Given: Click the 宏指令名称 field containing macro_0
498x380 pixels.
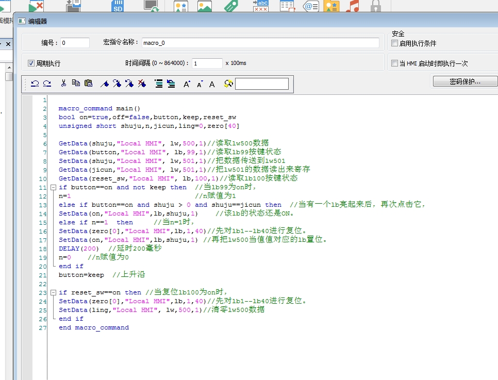Looking at the screenshot, I should (x=260, y=43).
